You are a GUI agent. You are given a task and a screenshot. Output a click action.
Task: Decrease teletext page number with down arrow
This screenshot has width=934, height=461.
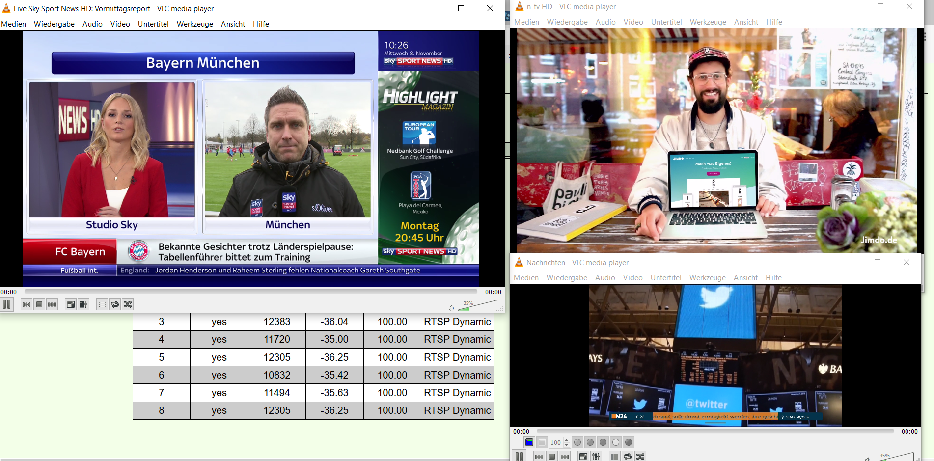[x=567, y=445]
